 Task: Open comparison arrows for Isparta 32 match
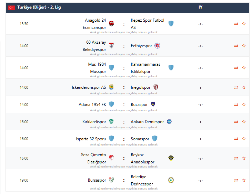[x=236, y=139]
